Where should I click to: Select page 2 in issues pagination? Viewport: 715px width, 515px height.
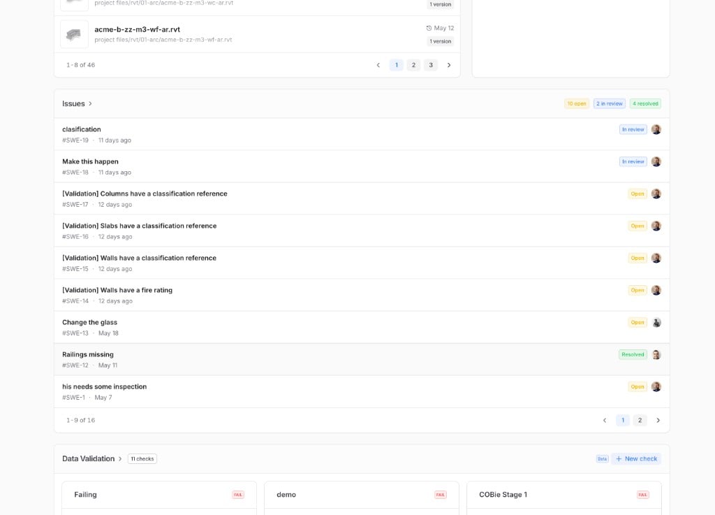coord(640,421)
